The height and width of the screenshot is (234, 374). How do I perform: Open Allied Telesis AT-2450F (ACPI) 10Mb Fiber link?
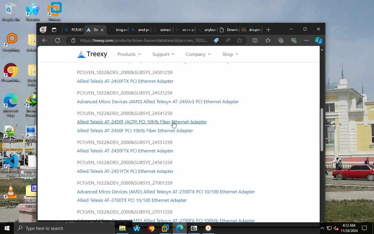pyautogui.click(x=142, y=122)
